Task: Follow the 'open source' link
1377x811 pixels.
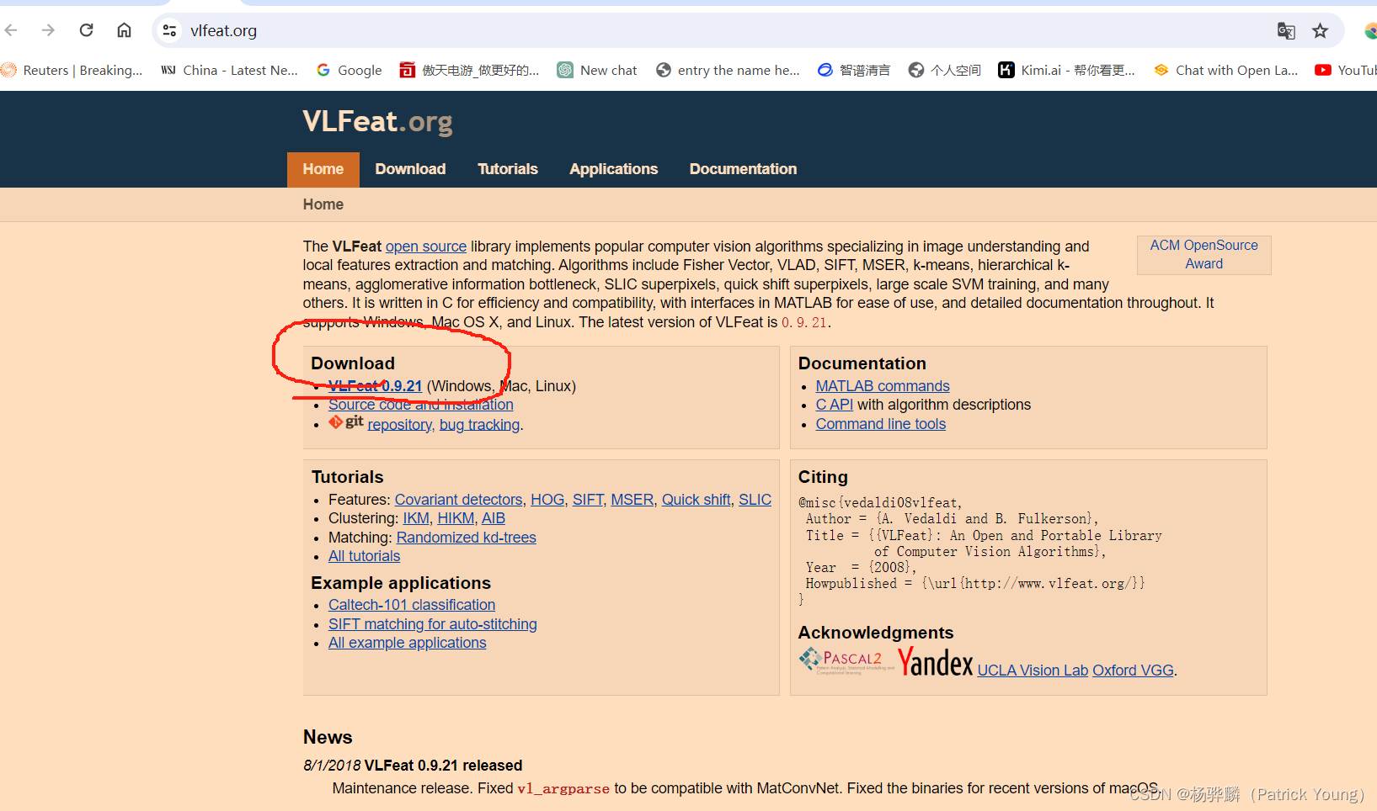Action: pos(426,246)
